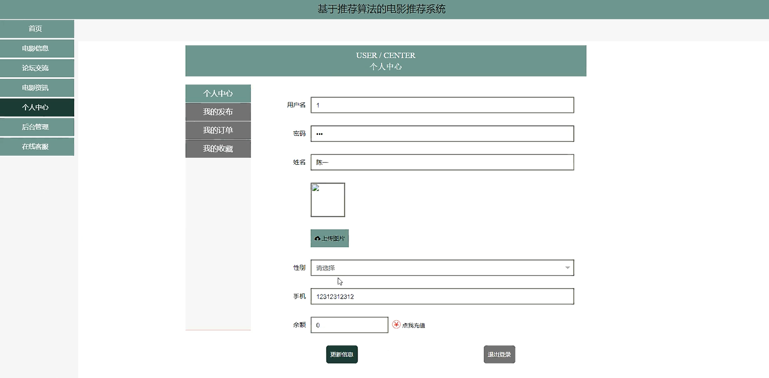Open 在线客服 sidebar item
The height and width of the screenshot is (378, 769).
tap(37, 147)
